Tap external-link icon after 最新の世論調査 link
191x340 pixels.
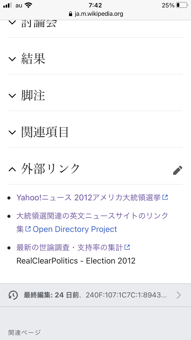click(127, 247)
